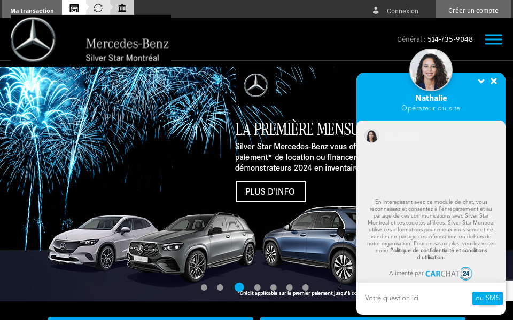Click the Connexion person icon
513x320 pixels.
[x=375, y=11]
